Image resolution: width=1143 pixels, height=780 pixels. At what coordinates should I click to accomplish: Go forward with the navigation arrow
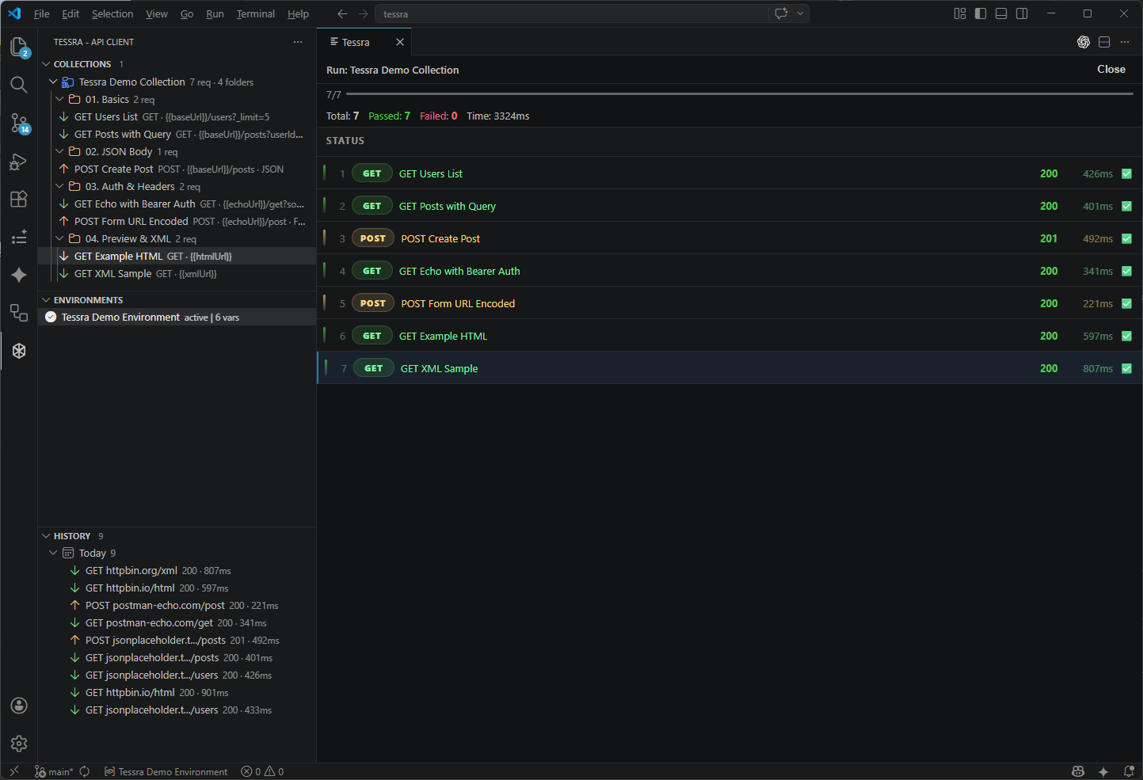(363, 13)
